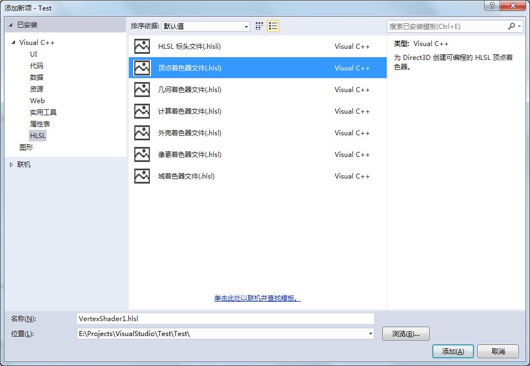Select the 实用工具 category
Image resolution: width=530 pixels, height=366 pixels.
[43, 112]
